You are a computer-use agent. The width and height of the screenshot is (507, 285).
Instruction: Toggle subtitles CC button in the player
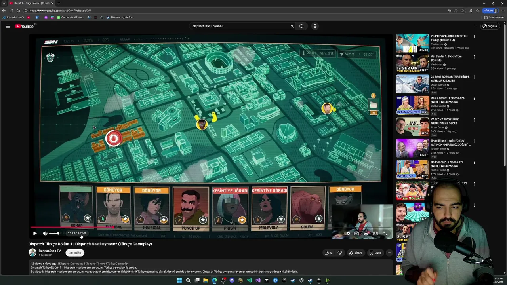[x=356, y=233]
